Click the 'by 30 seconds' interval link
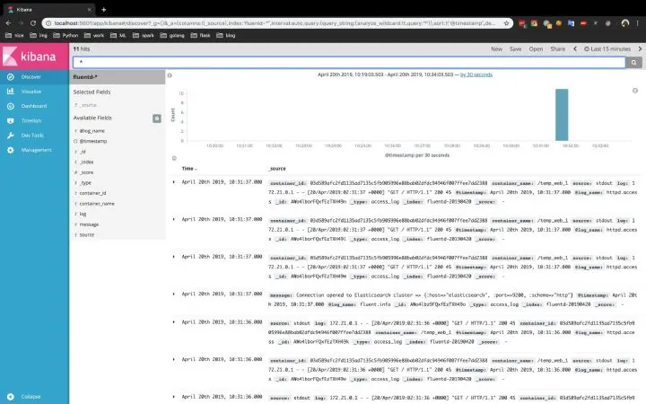The image size is (646, 404). [476, 75]
